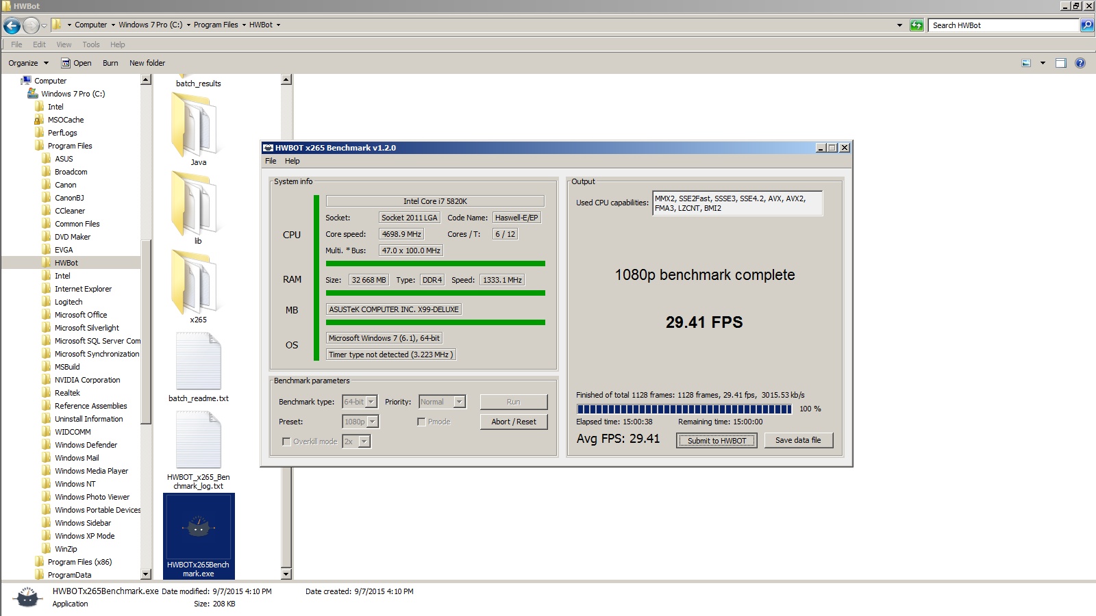Click the search magnifier icon
This screenshot has height=616, width=1096.
[x=1087, y=25]
